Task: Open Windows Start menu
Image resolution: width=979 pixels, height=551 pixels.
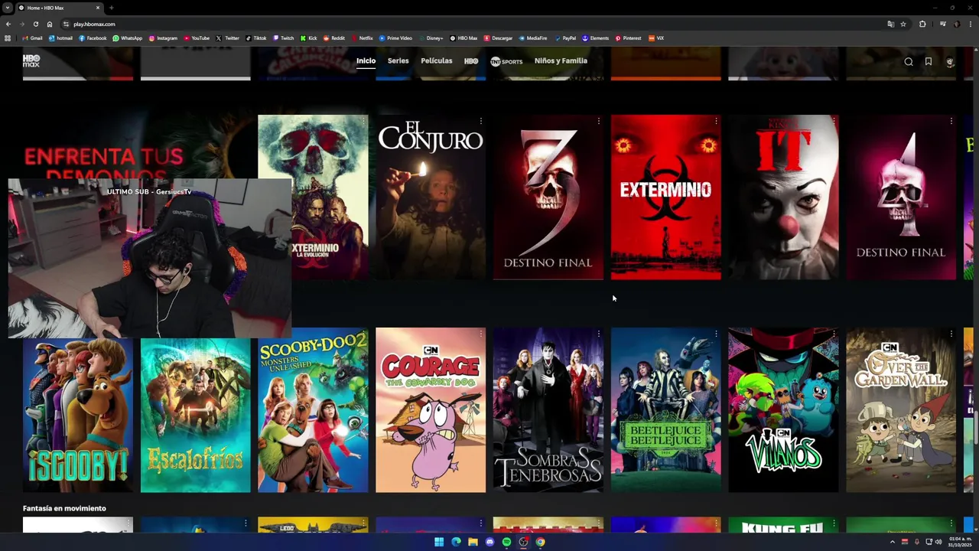Action: 439,542
